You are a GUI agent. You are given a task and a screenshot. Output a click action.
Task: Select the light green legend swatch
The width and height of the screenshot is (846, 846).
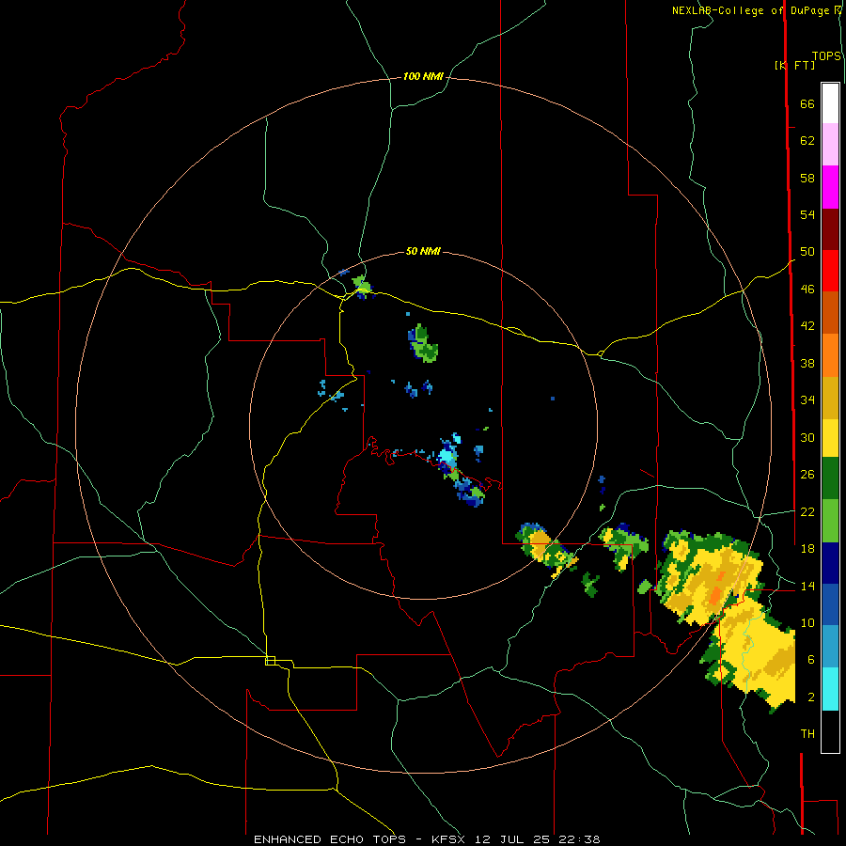pyautogui.click(x=830, y=521)
